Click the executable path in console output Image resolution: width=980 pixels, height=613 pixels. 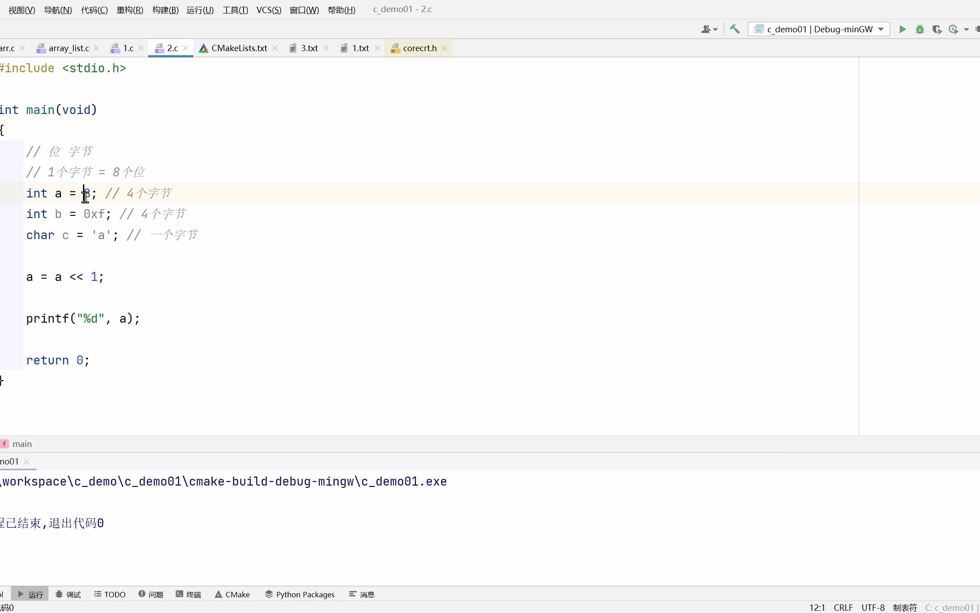[224, 482]
